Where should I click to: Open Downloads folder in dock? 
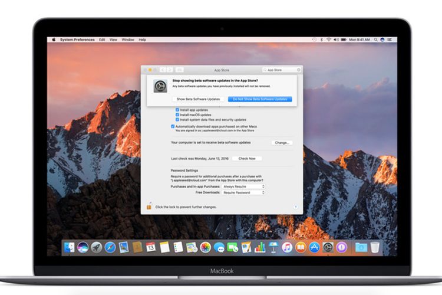tap(361, 248)
